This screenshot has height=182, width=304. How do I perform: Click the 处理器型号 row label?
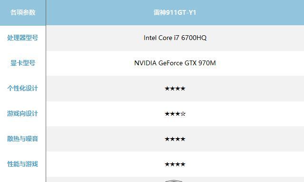click(23, 38)
